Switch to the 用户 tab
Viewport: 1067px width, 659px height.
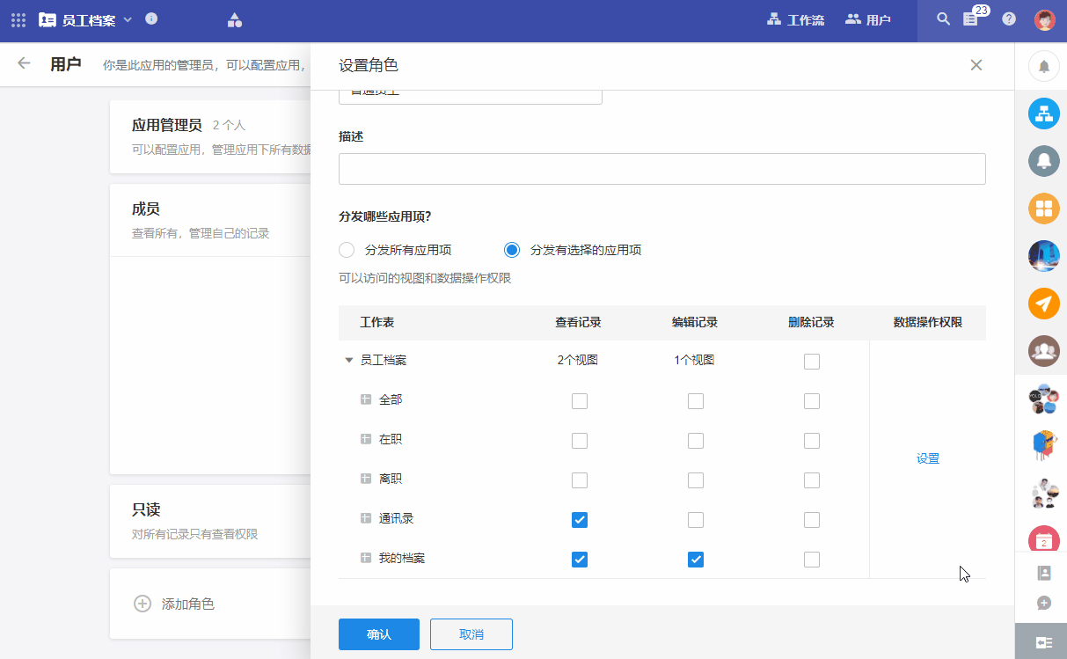867,19
